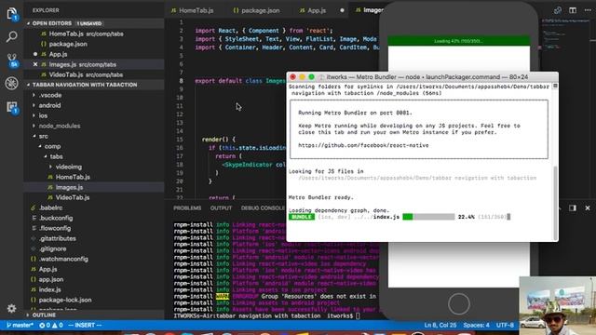Click the bundle progress bar in Metro Bundler
The width and height of the screenshot is (596, 335).
pyautogui.click(x=428, y=217)
